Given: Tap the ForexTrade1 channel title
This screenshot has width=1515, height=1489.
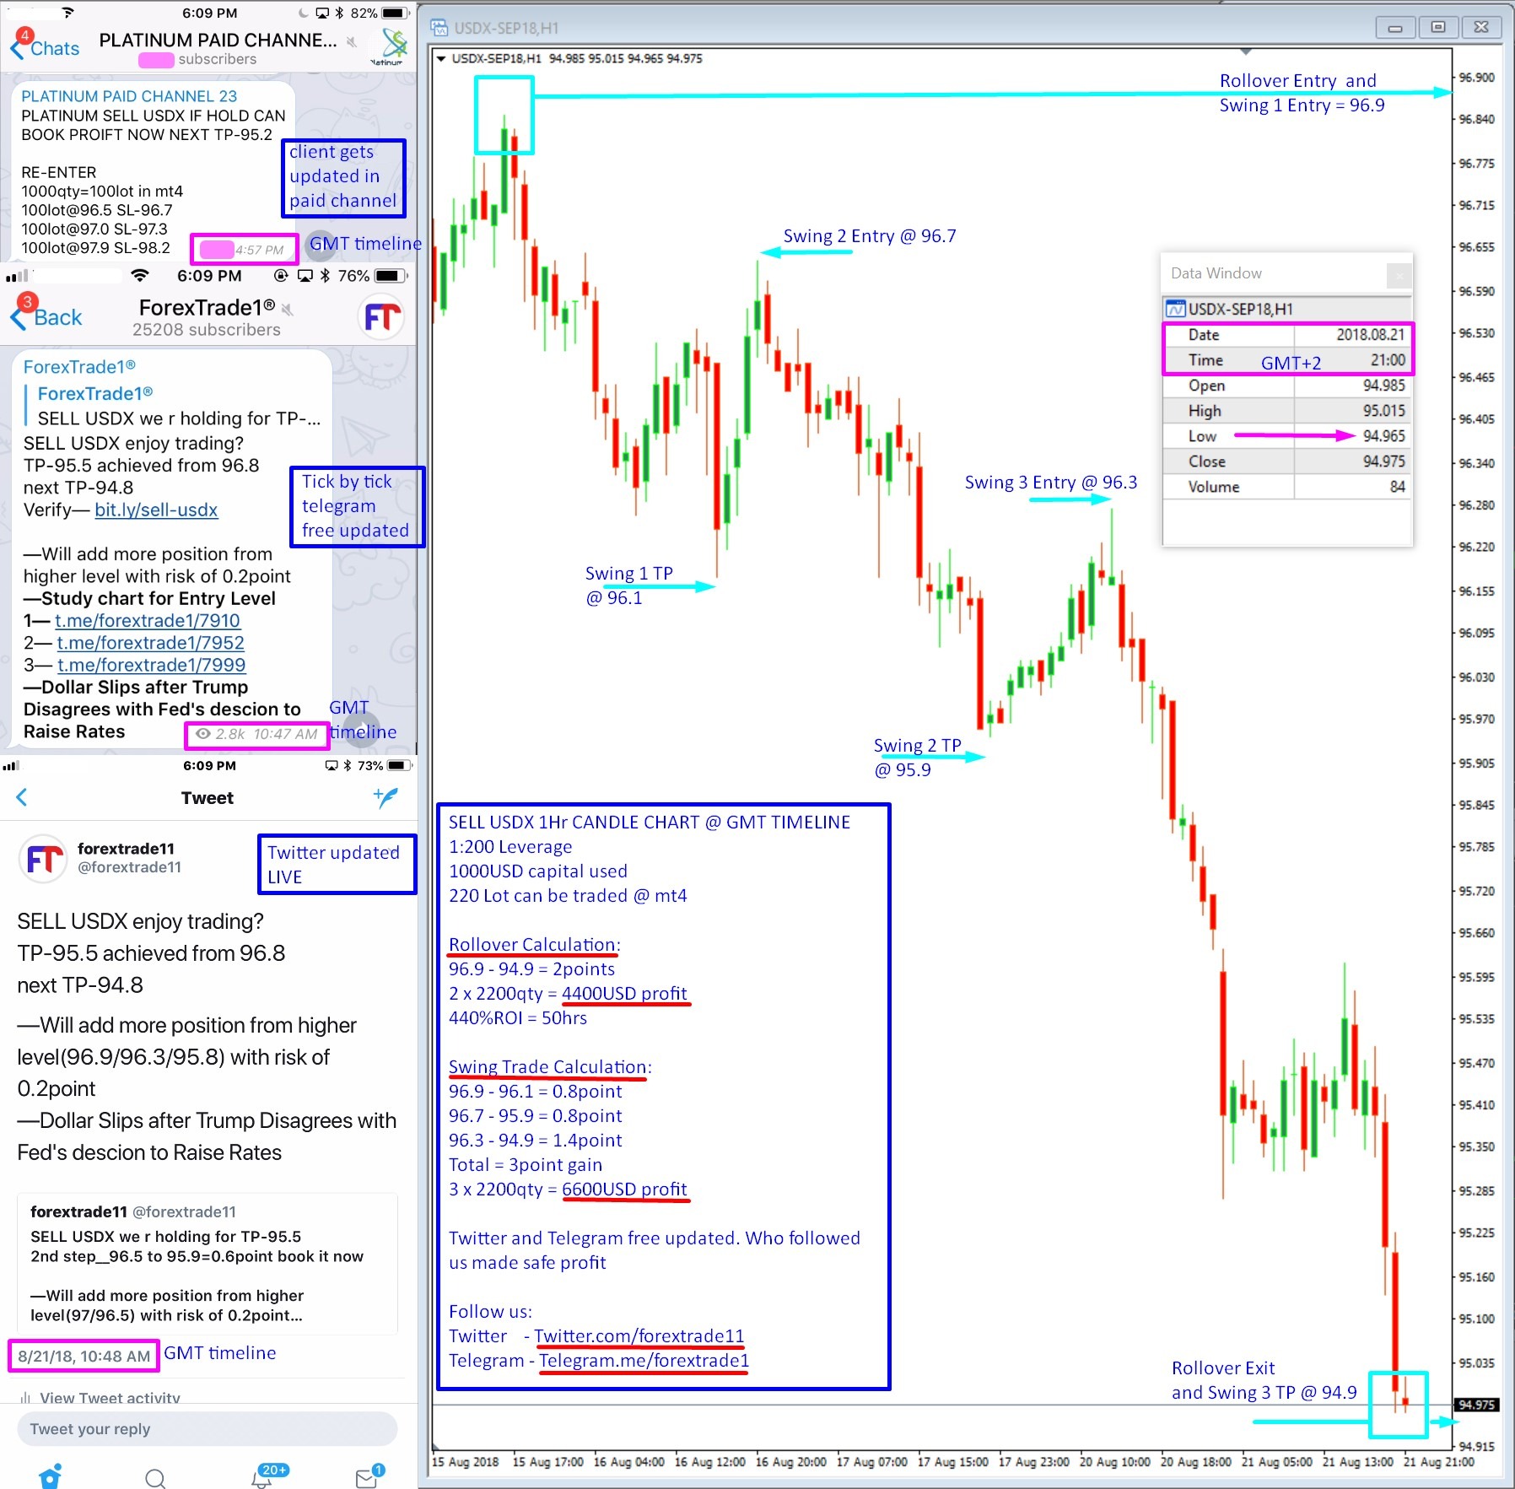Looking at the screenshot, I should tap(207, 307).
